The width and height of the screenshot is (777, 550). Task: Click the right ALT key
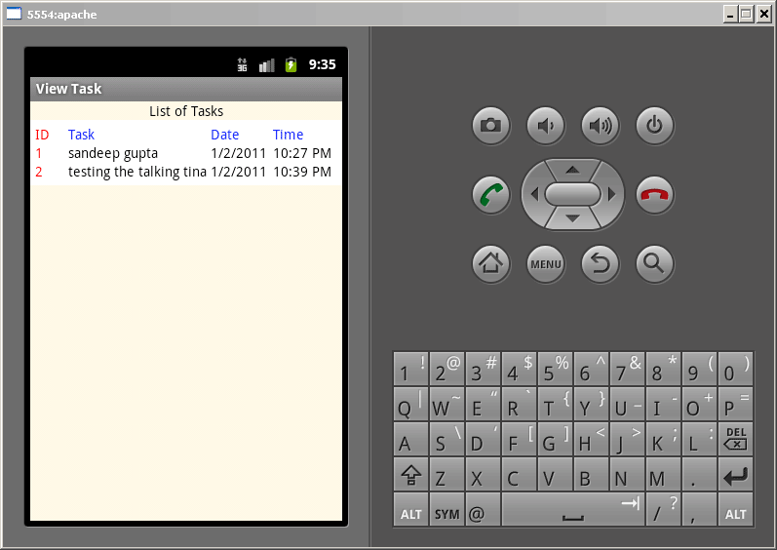(736, 509)
